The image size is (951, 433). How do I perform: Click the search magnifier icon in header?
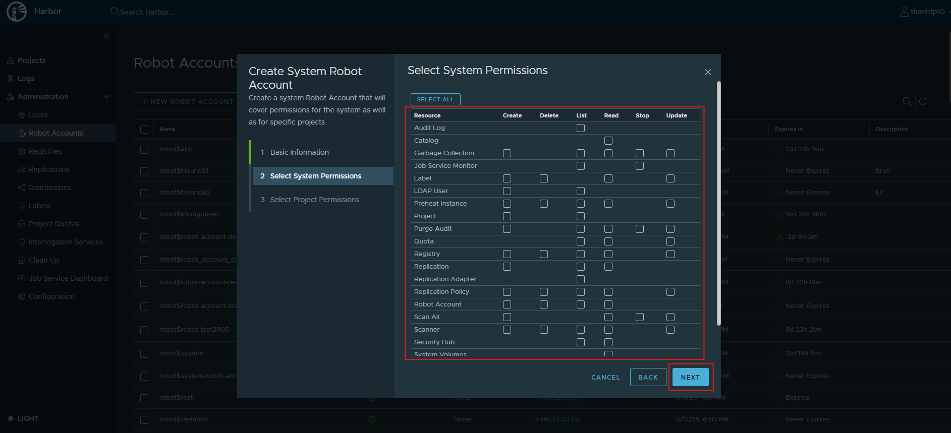click(x=115, y=12)
